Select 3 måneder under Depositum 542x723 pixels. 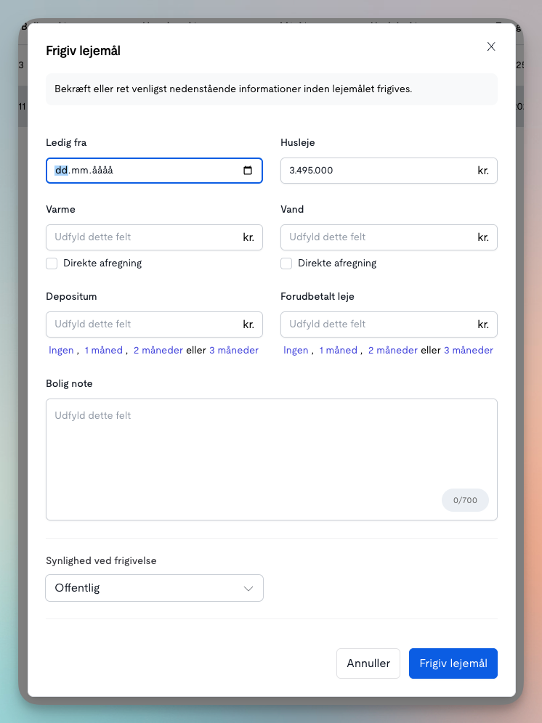coord(234,351)
